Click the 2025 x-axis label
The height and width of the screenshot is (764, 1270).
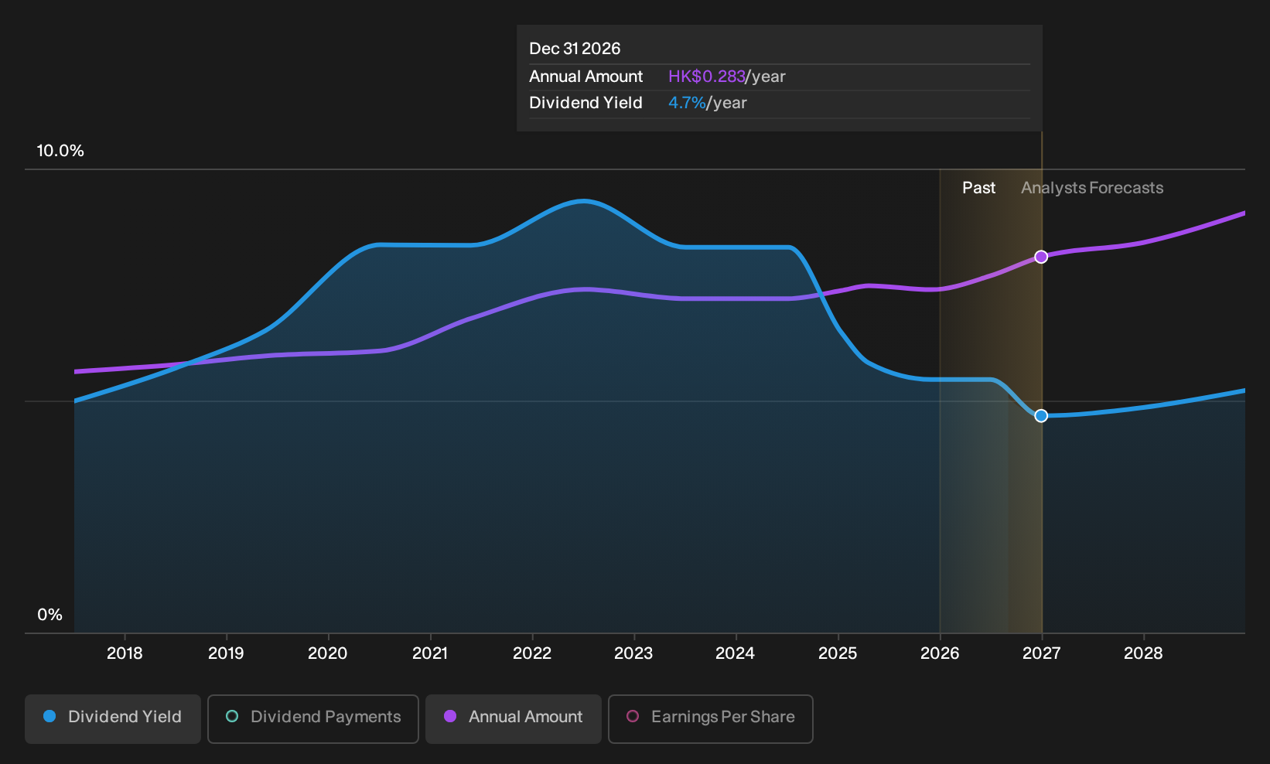point(838,653)
